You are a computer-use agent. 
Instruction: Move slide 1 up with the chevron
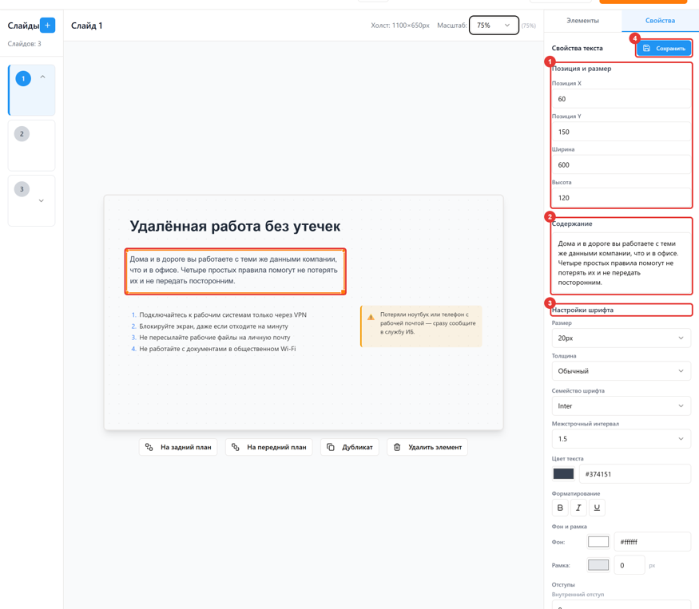(43, 77)
